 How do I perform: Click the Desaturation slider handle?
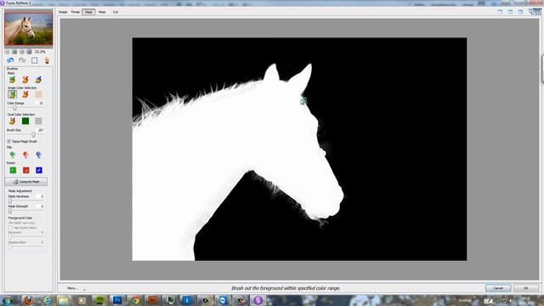click(10, 246)
